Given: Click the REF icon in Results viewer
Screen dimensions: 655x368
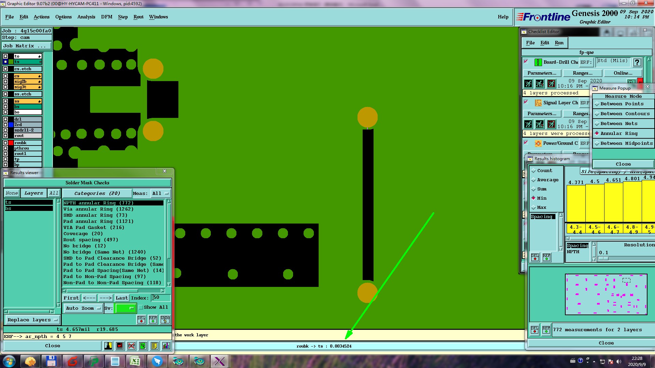Looking at the screenshot, I should 153,319.
